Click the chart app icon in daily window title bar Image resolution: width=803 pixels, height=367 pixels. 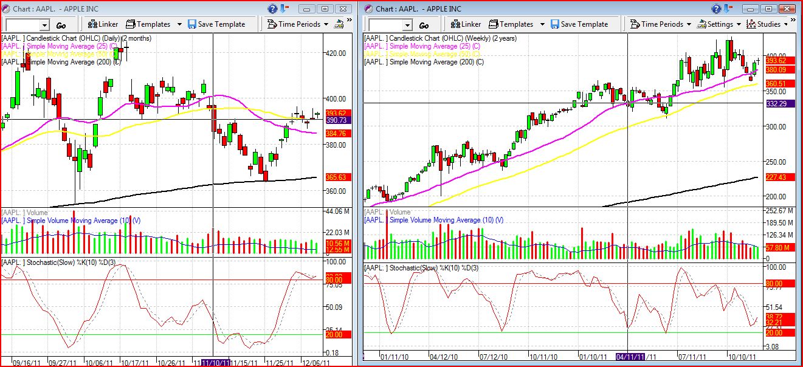pos(6,9)
